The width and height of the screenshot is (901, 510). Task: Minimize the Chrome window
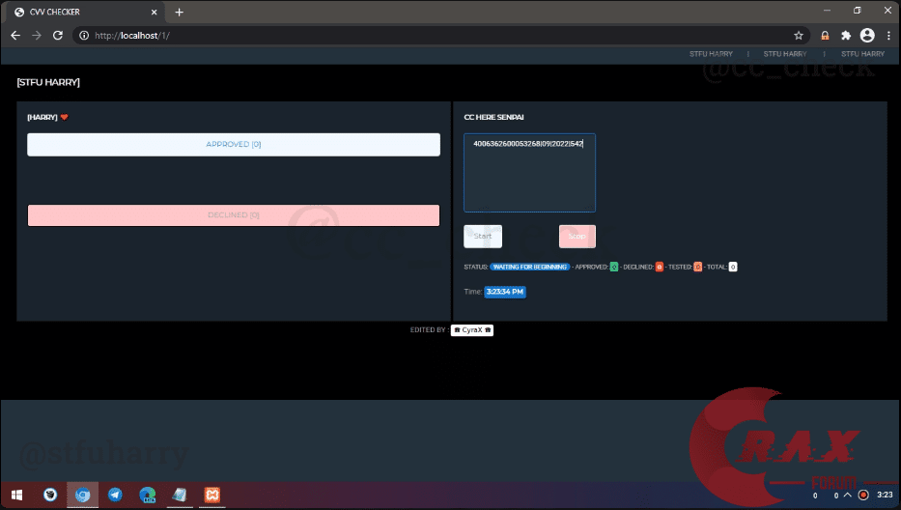[827, 11]
